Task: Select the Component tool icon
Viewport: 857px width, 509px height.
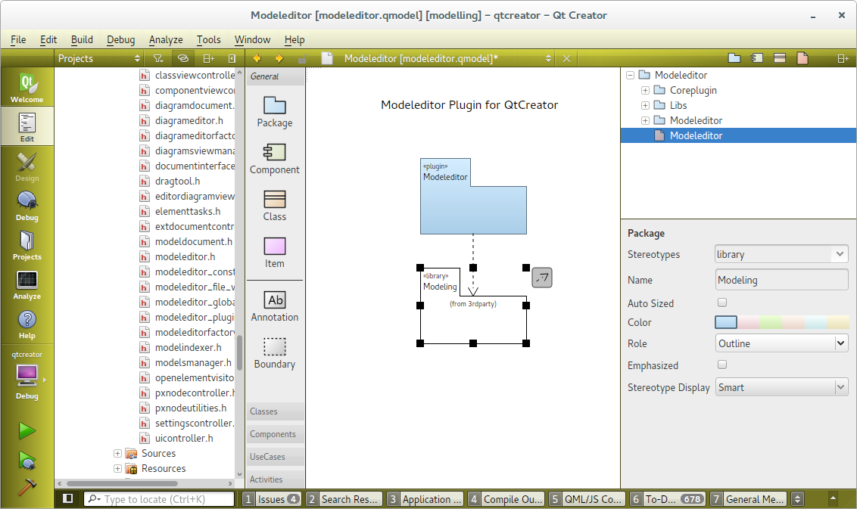Action: pos(274,152)
